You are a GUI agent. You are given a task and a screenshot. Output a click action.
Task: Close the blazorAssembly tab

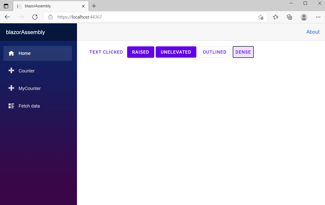(x=83, y=6)
